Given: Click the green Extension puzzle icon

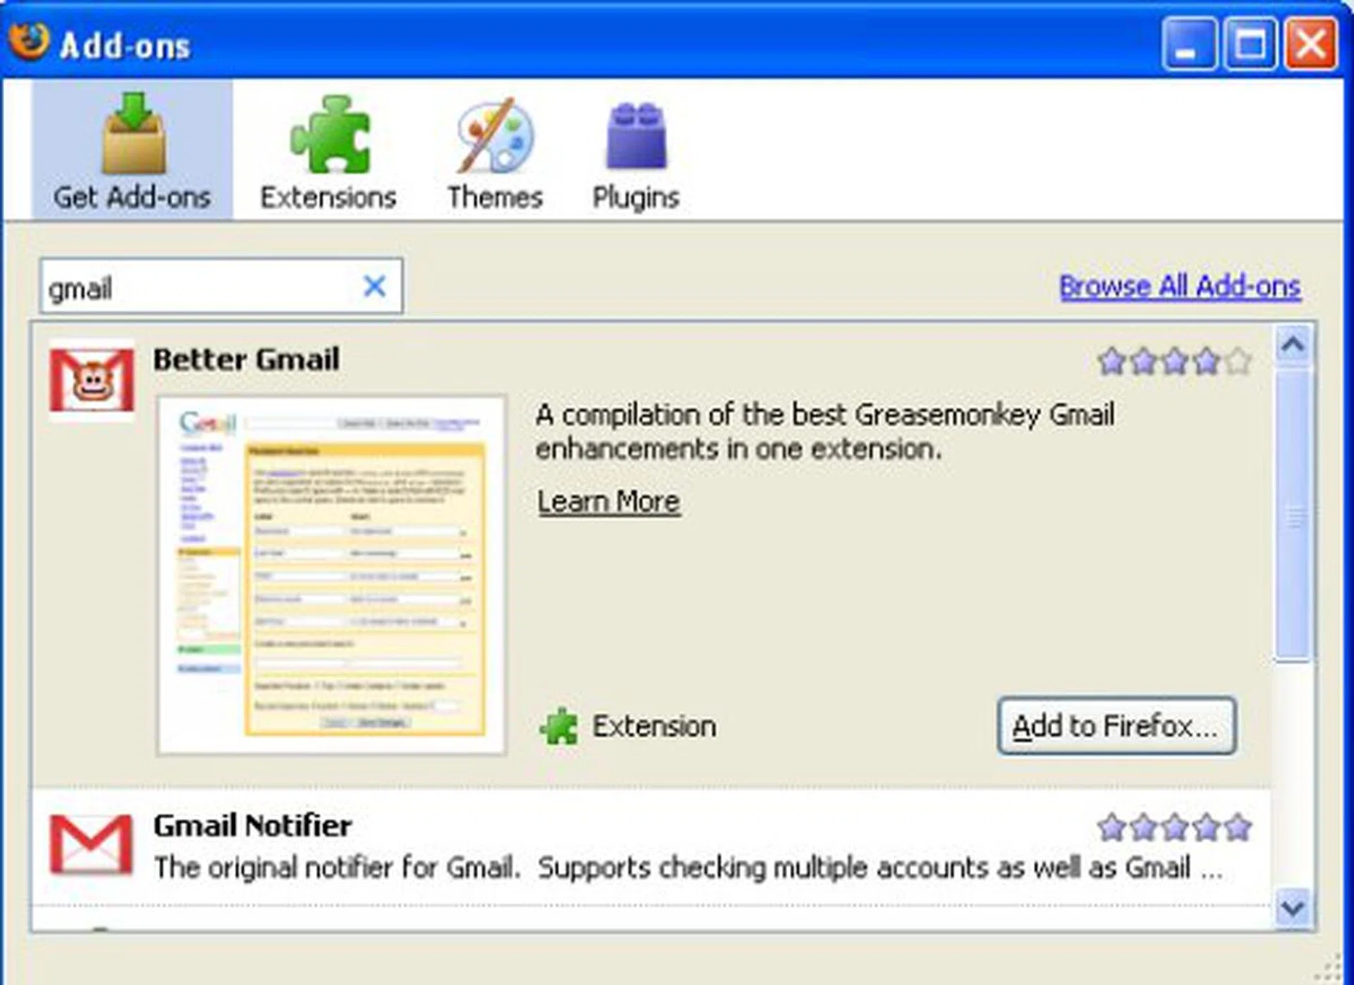Looking at the screenshot, I should point(559,726).
